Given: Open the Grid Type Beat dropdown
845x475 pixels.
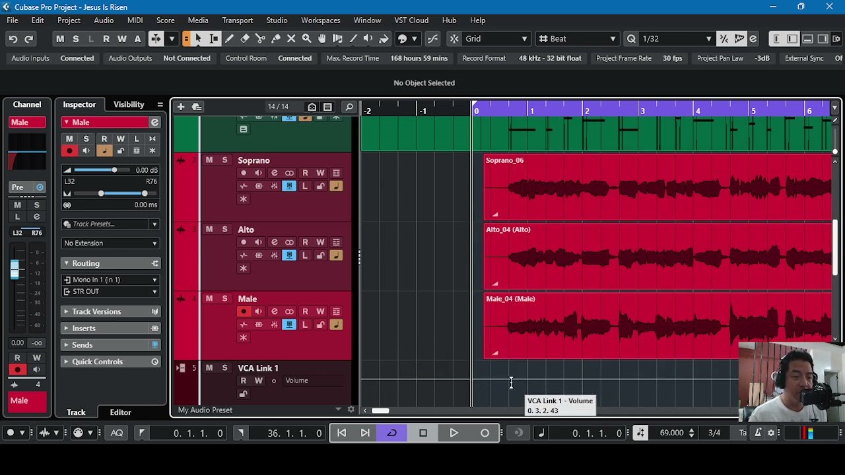Looking at the screenshot, I should point(577,39).
